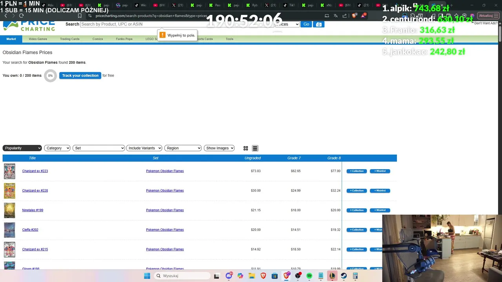502x282 pixels.
Task: Open camera photo search icon
Action: point(319,24)
